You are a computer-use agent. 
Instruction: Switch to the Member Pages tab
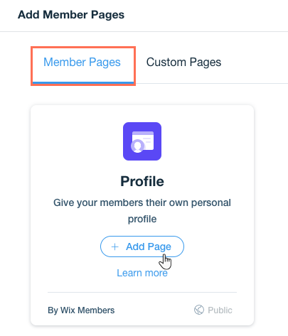82,63
